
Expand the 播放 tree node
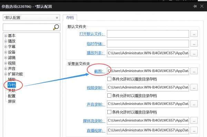pos(6,41)
